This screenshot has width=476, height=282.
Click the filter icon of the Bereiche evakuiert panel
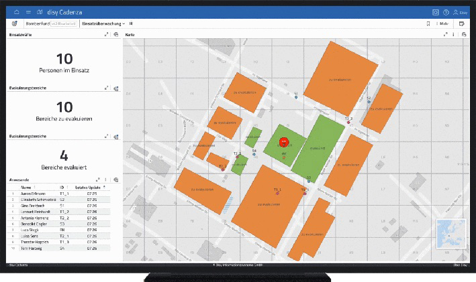point(116,137)
